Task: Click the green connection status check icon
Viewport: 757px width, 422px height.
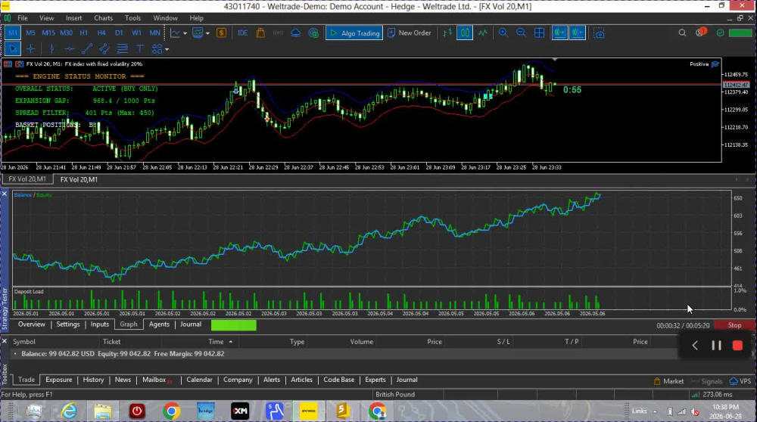Action: click(721, 33)
